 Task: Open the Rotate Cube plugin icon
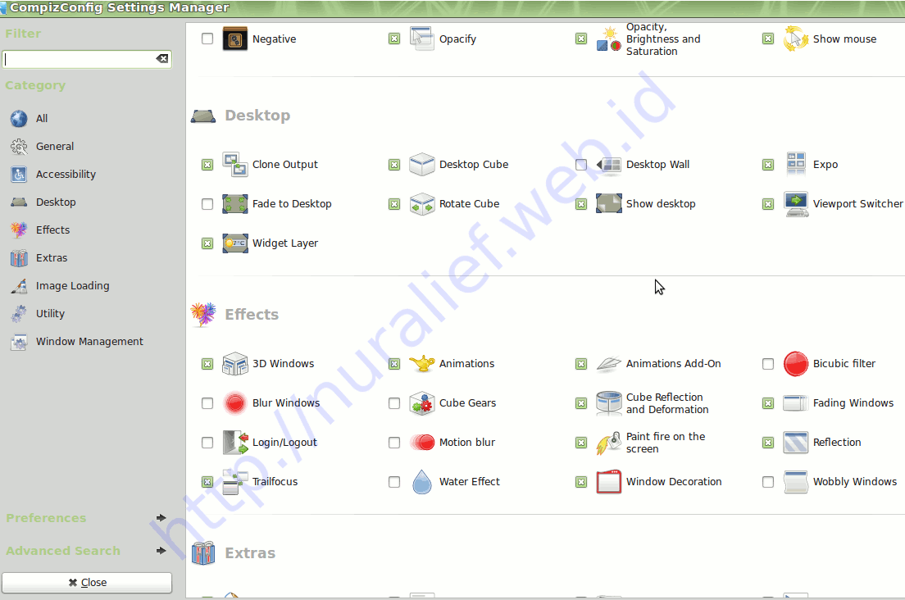[422, 203]
